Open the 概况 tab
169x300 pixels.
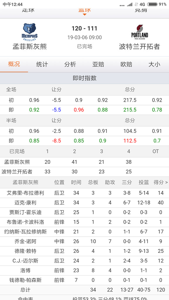click(x=14, y=64)
